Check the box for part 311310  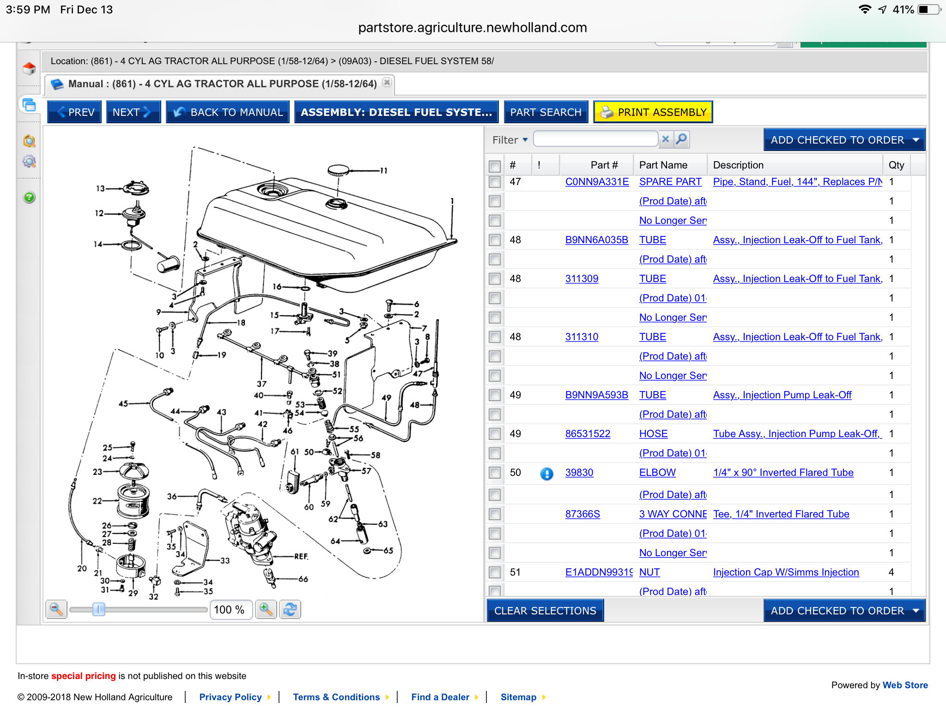click(495, 337)
